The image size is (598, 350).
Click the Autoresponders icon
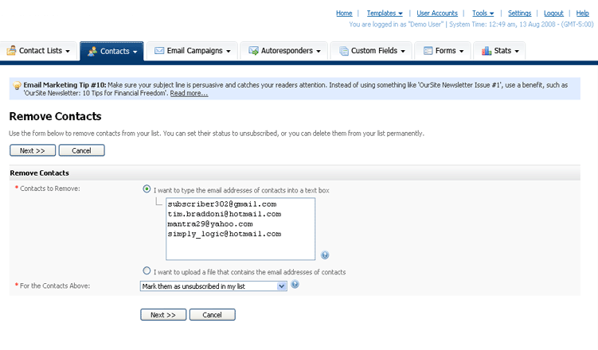tap(253, 51)
